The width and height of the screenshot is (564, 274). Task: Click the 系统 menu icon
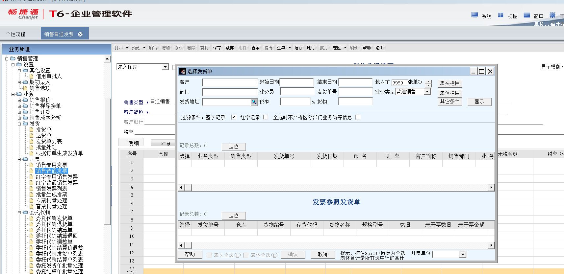[x=474, y=15]
